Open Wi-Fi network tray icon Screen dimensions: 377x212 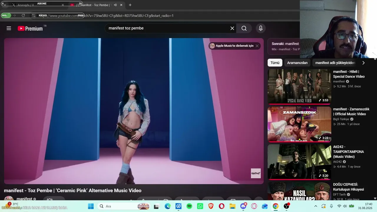[339, 206]
